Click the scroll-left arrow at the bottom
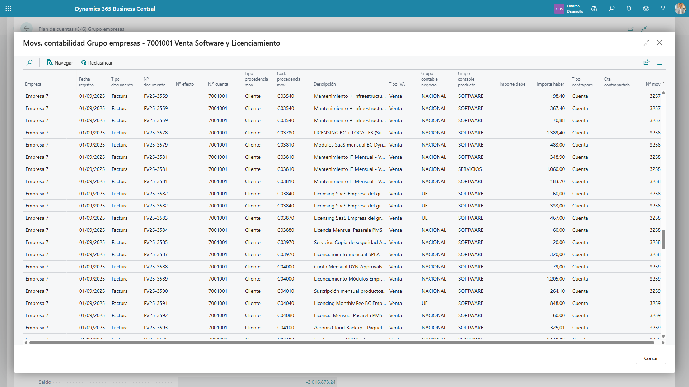Screen dimensions: 689x387 coord(26,343)
